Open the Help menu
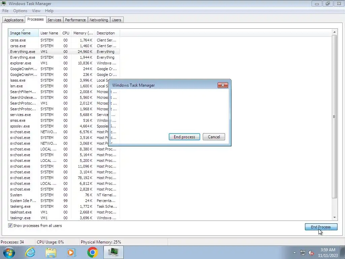 [x=49, y=11]
